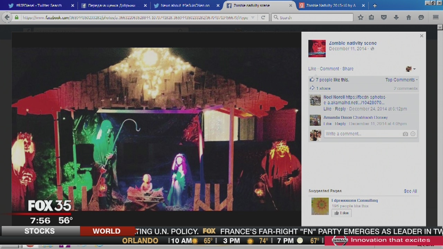Expand the Top Comments sorting dropdown
The width and height of the screenshot is (443, 249).
click(x=401, y=80)
